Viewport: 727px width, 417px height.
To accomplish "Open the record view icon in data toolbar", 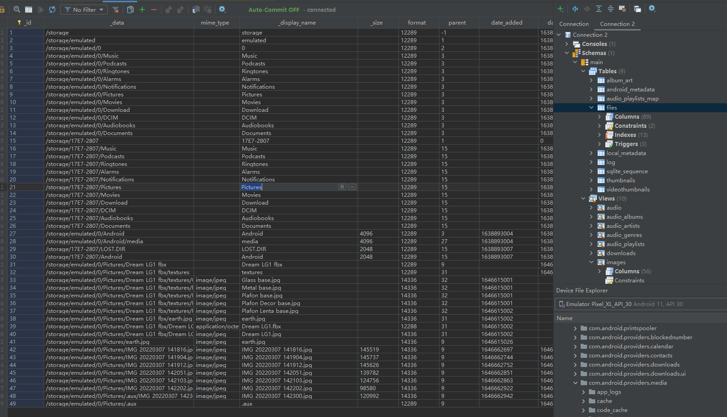I will (x=29, y=9).
